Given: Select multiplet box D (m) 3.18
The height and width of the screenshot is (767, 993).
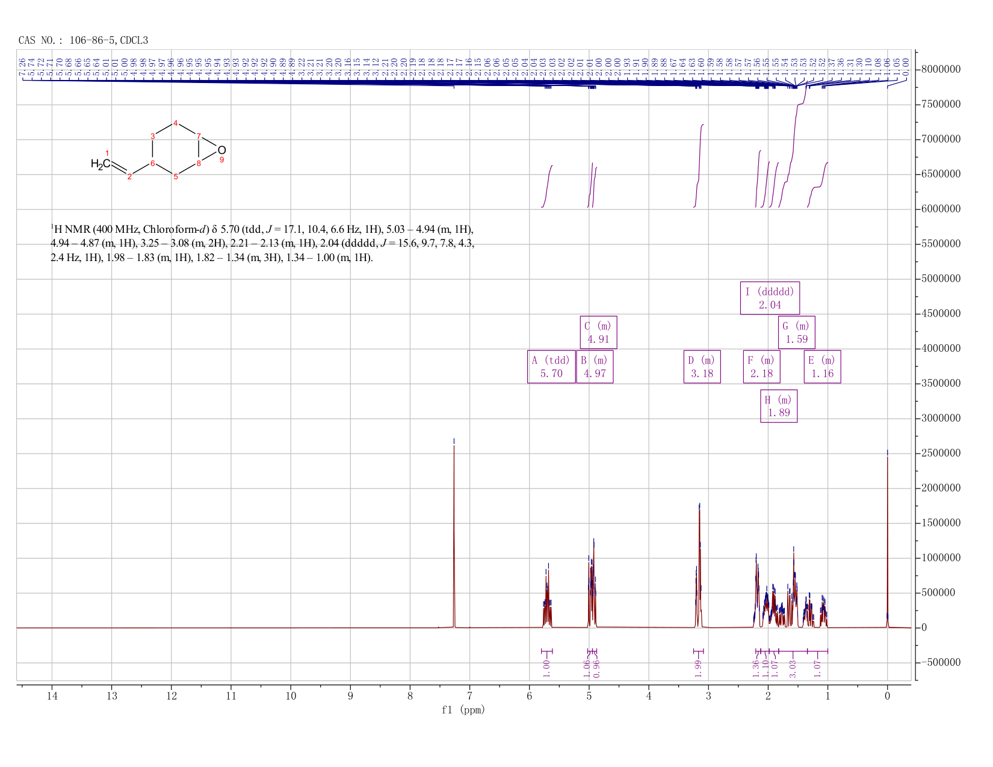Looking at the screenshot, I should pyautogui.click(x=702, y=367).
